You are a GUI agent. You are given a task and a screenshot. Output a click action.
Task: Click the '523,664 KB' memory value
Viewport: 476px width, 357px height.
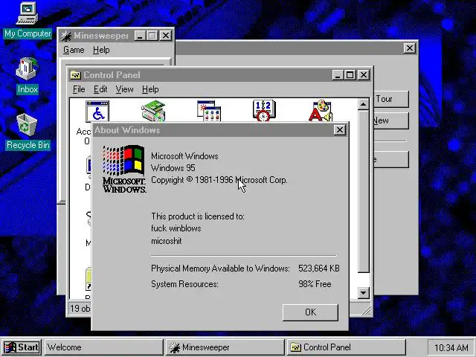(x=319, y=268)
